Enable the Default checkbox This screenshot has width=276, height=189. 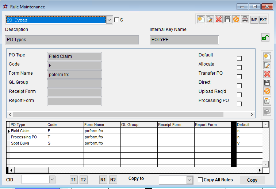pos(239,58)
